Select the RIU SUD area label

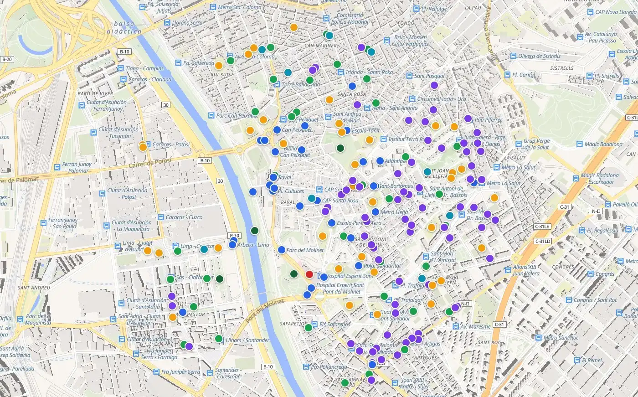pos(221,75)
